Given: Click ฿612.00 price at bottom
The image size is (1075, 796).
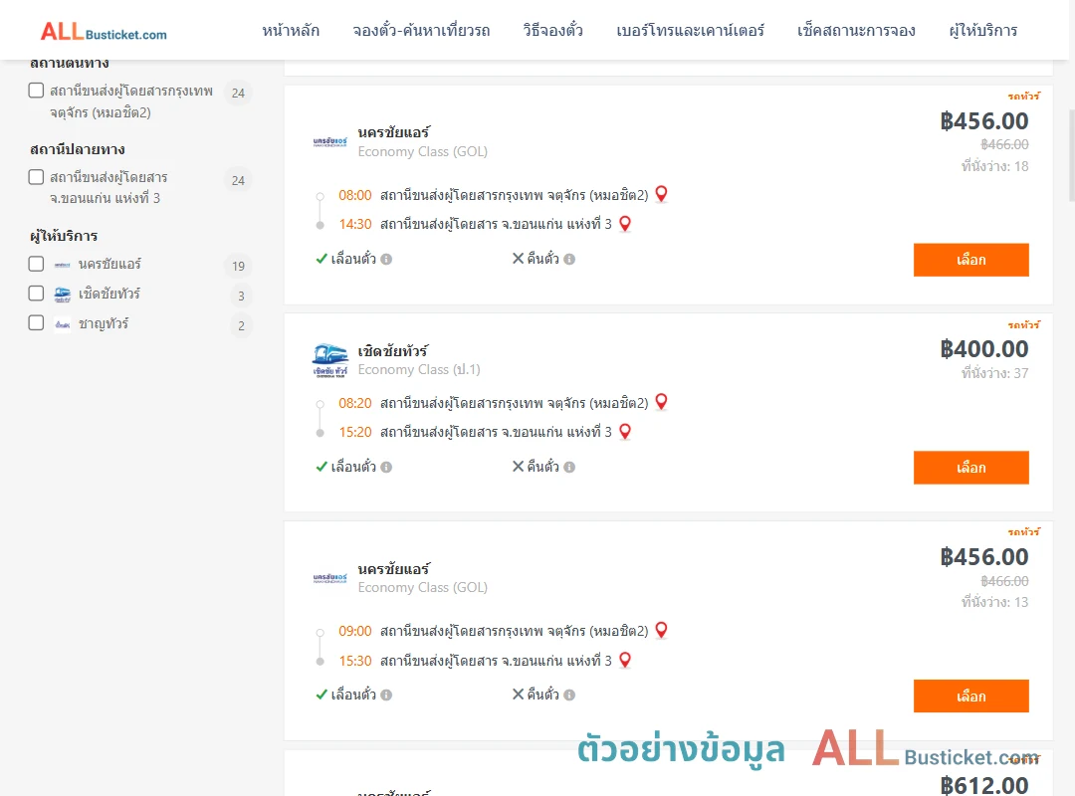Looking at the screenshot, I should click(983, 785).
